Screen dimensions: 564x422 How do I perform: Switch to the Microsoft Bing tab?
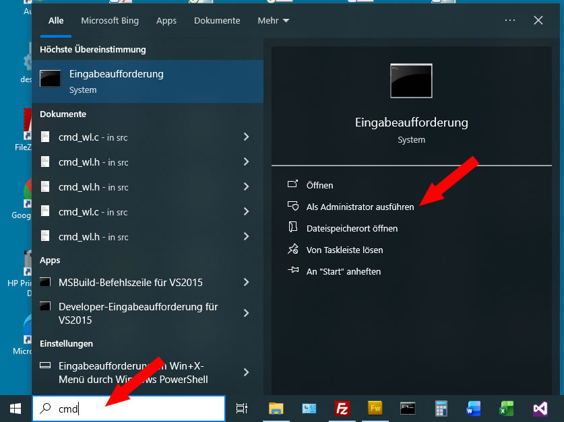point(110,21)
